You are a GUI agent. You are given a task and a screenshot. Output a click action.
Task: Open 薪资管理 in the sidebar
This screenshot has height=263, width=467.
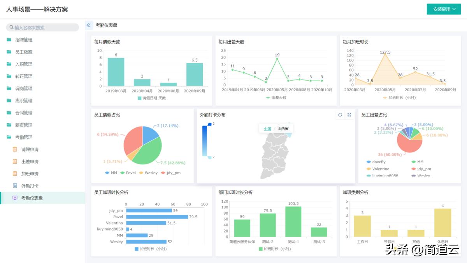[23, 125]
